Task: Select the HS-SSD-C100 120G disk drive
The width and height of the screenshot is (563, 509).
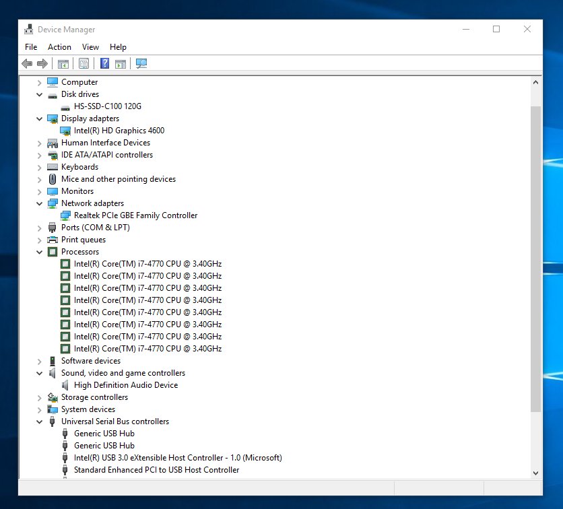Action: 107,106
